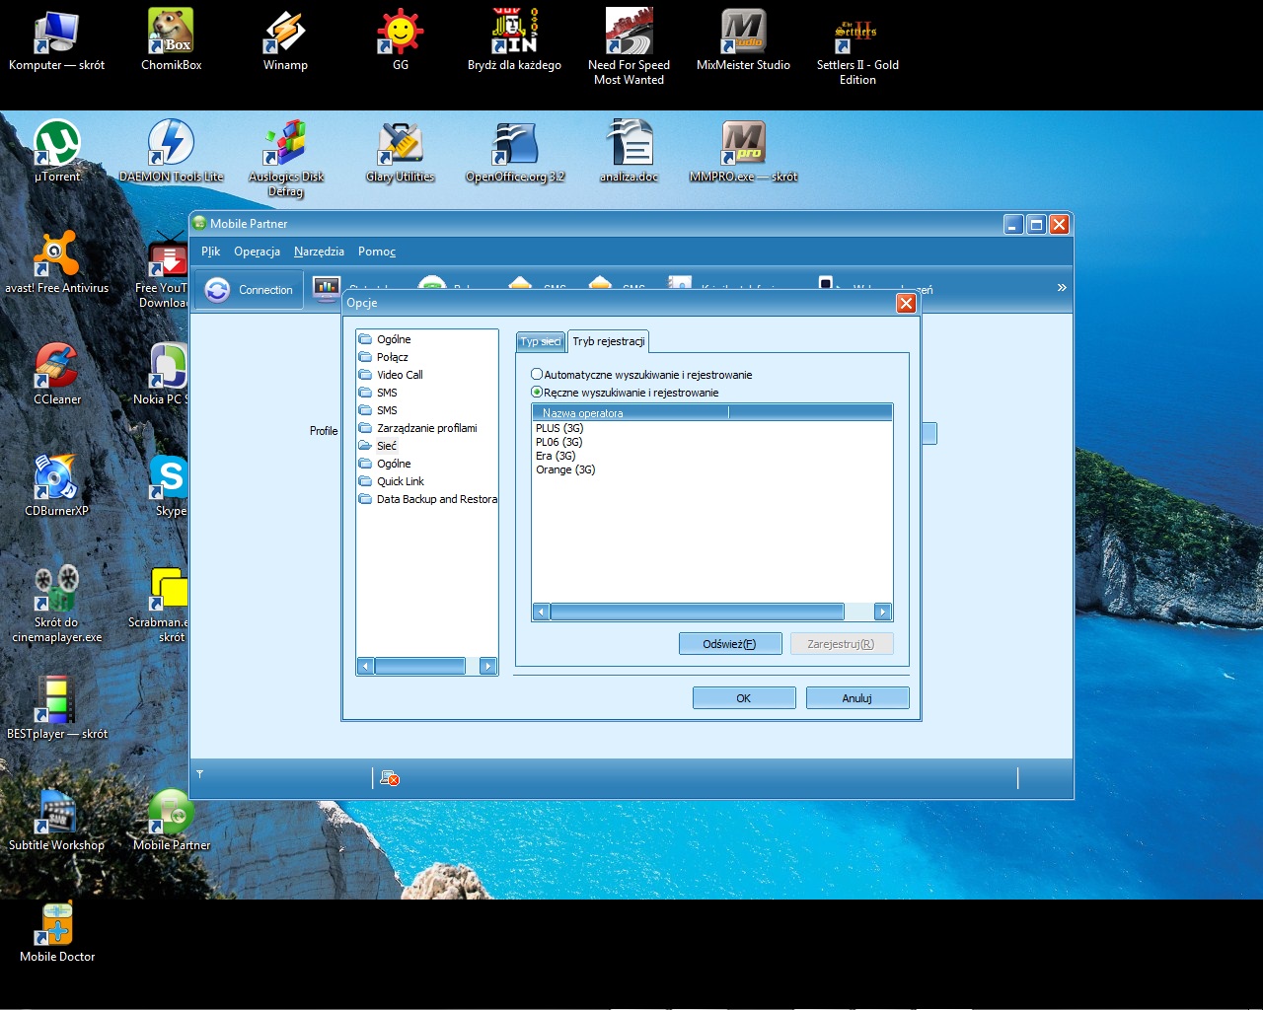
Task: Expand the toolbar overflow chevron
Action: [x=1062, y=288]
